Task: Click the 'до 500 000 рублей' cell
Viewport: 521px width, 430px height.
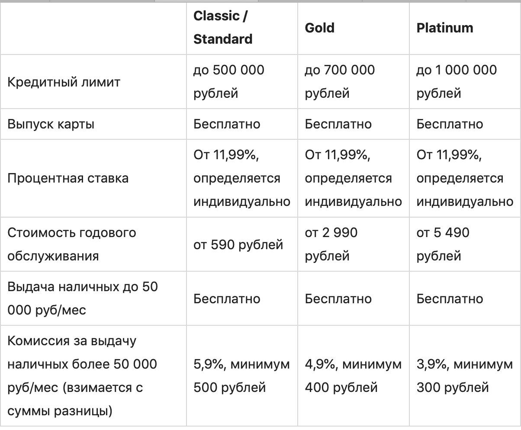Action: pos(228,82)
